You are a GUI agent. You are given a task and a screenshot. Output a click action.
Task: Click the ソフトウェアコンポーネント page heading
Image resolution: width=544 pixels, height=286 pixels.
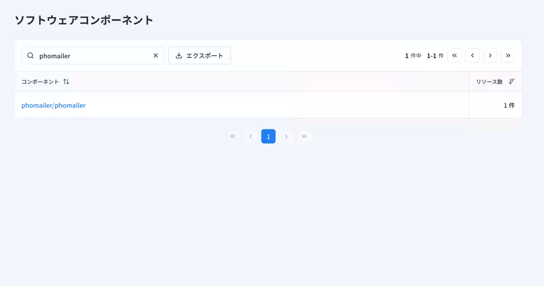[84, 20]
